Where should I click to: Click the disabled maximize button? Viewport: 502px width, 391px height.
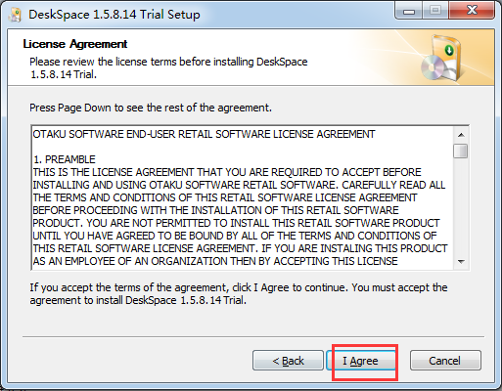coord(435,11)
